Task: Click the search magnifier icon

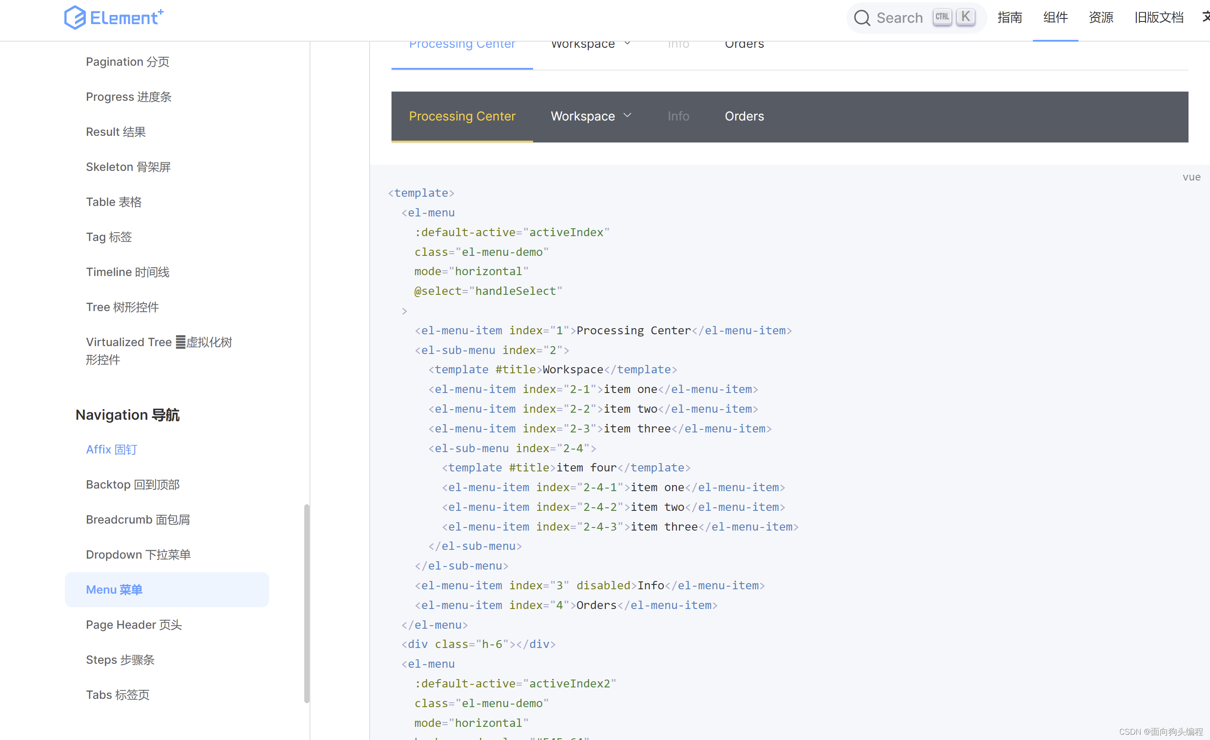Action: click(862, 18)
